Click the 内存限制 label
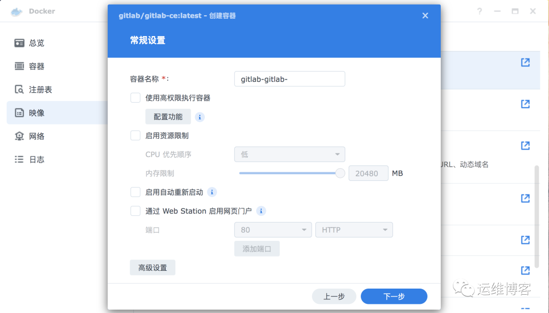This screenshot has width=549, height=313. [x=160, y=173]
